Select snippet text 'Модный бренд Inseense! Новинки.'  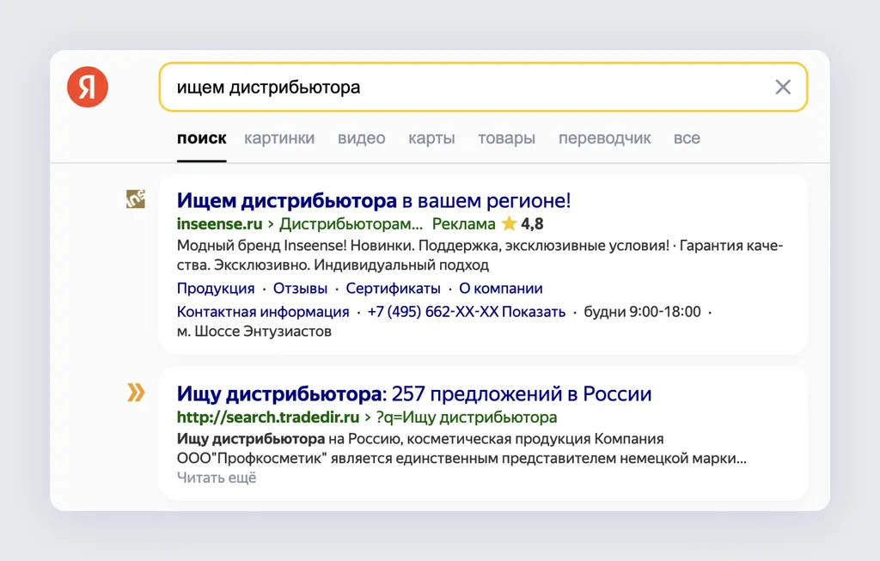(296, 246)
